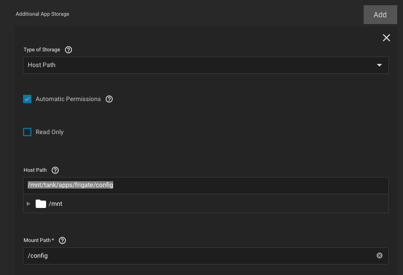The image size is (403, 275).
Task: Uncheck the Automatic Permissions checkbox
Action: tap(27, 99)
